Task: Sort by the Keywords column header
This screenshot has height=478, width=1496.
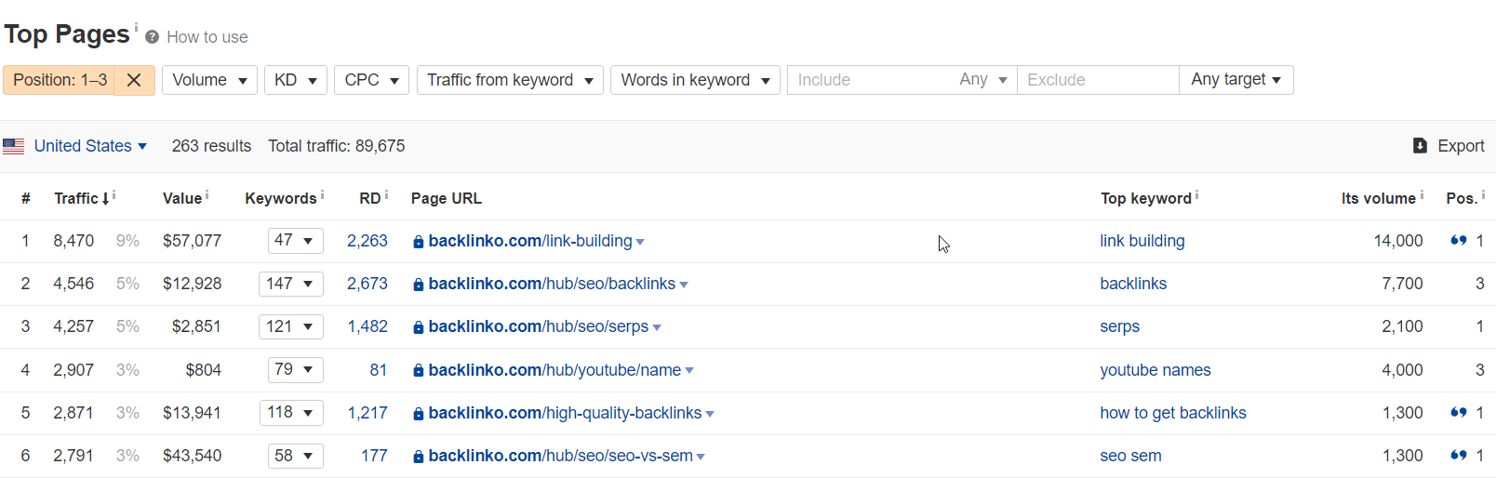Action: [x=281, y=198]
